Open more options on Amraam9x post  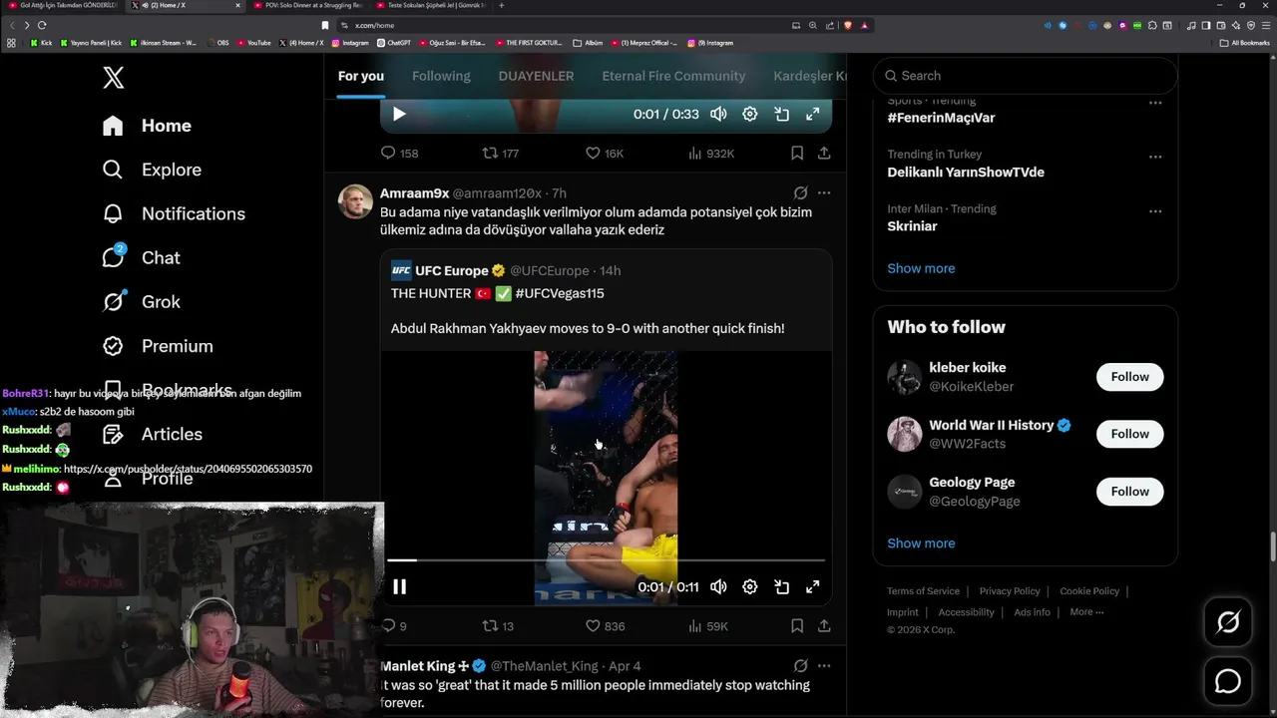824,192
